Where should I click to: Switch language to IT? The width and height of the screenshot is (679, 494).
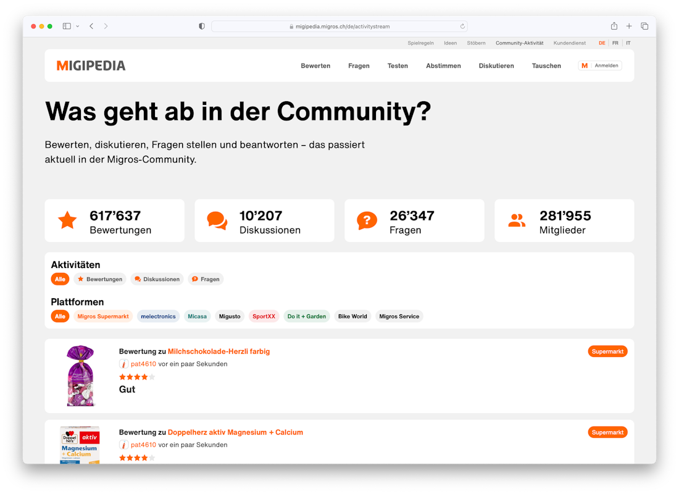pos(628,43)
